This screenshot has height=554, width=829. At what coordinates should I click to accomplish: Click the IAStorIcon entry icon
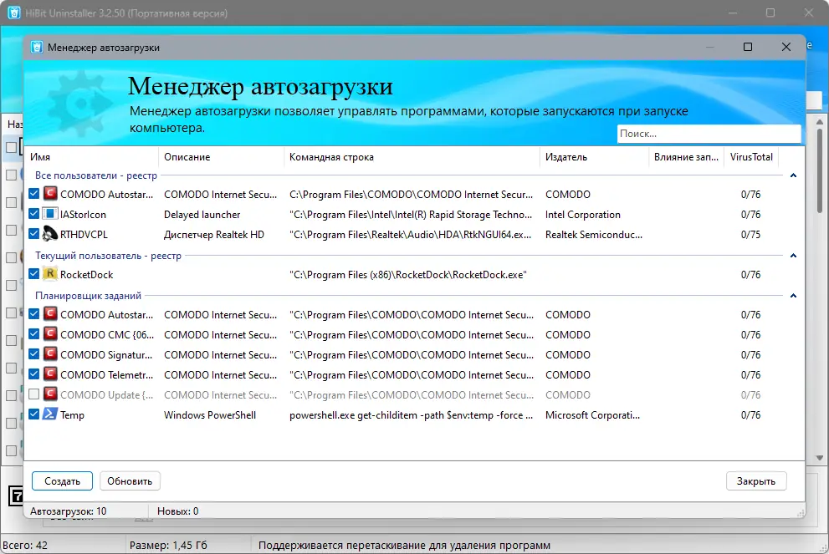pyautogui.click(x=49, y=214)
